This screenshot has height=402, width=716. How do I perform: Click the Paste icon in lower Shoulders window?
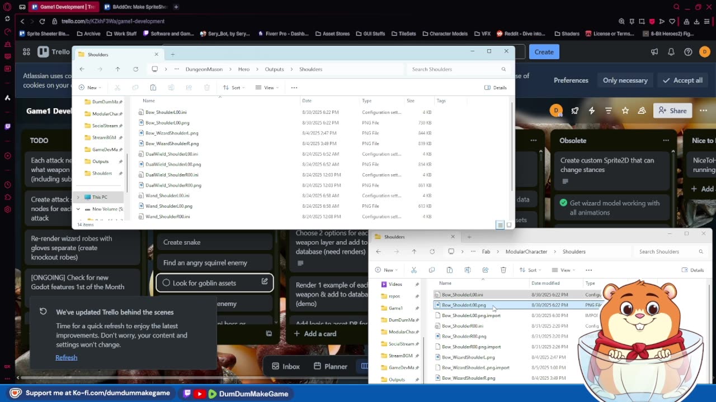(x=450, y=270)
